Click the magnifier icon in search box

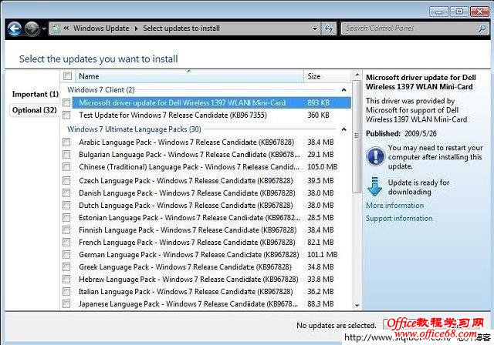[482, 28]
